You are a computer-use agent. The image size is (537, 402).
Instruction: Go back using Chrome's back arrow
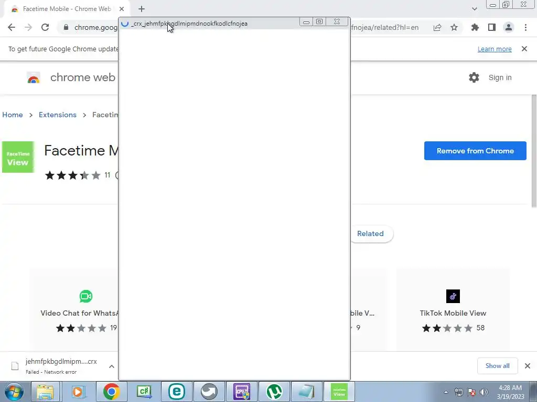click(x=12, y=27)
